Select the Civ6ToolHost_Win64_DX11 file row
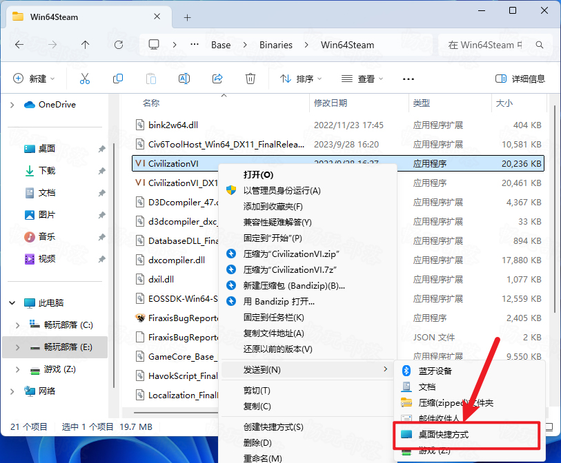 pyautogui.click(x=338, y=144)
